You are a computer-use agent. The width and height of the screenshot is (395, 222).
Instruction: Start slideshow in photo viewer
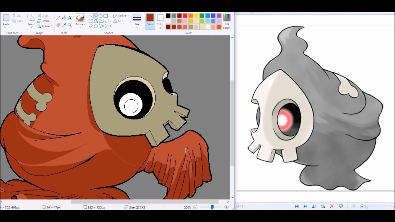(x=341, y=206)
